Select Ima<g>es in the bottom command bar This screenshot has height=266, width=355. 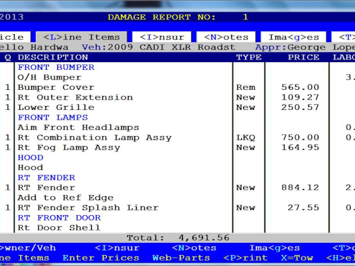[x=275, y=248]
